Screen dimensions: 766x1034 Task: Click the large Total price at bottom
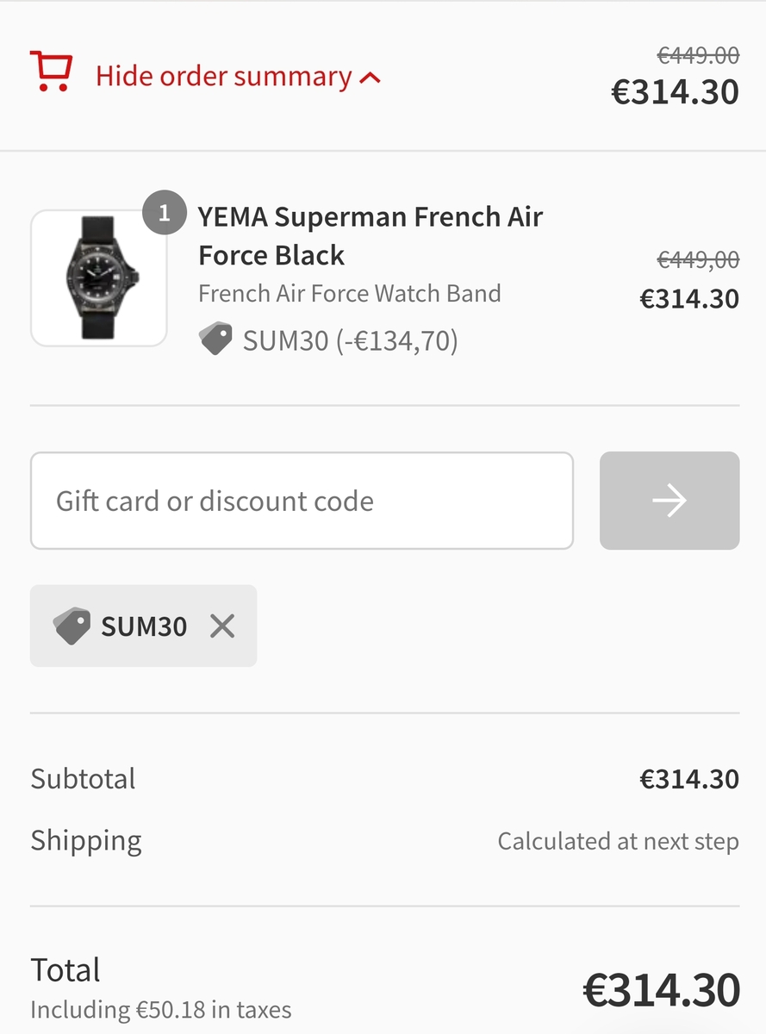[x=661, y=990]
